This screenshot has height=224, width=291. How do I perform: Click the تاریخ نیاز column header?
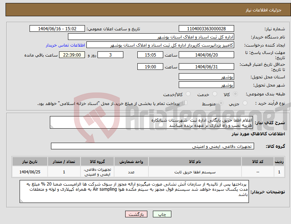[30, 162]
